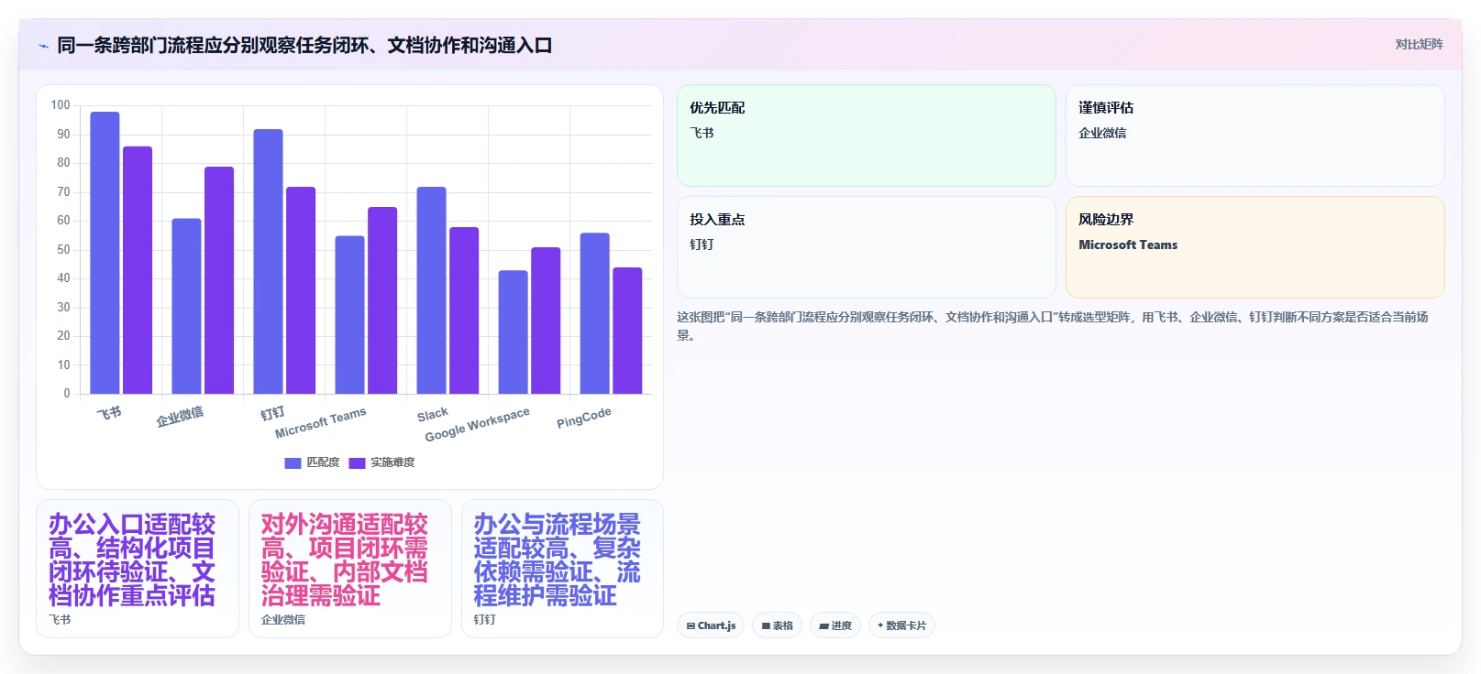1481x674 pixels.
Task: Click the PingCode 实施难度 bar
Action: click(x=627, y=331)
